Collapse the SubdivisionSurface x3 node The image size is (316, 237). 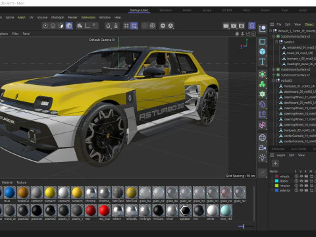tap(274, 36)
